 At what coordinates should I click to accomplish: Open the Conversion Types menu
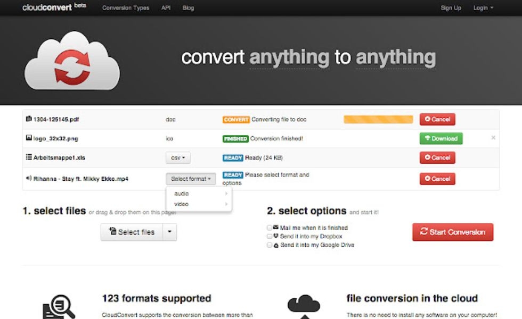coord(126,7)
